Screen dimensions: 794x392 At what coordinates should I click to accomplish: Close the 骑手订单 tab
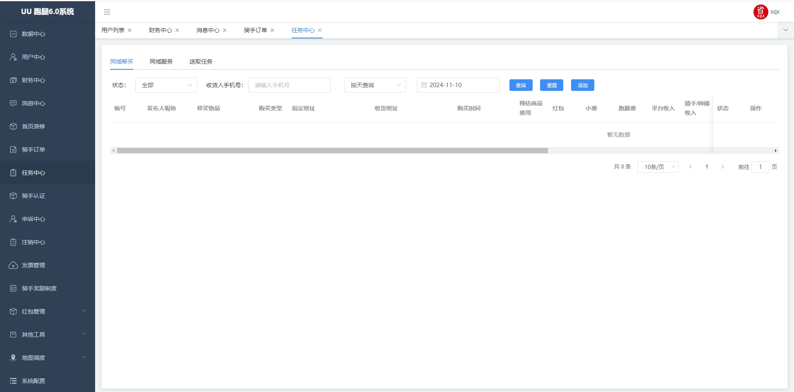point(272,30)
